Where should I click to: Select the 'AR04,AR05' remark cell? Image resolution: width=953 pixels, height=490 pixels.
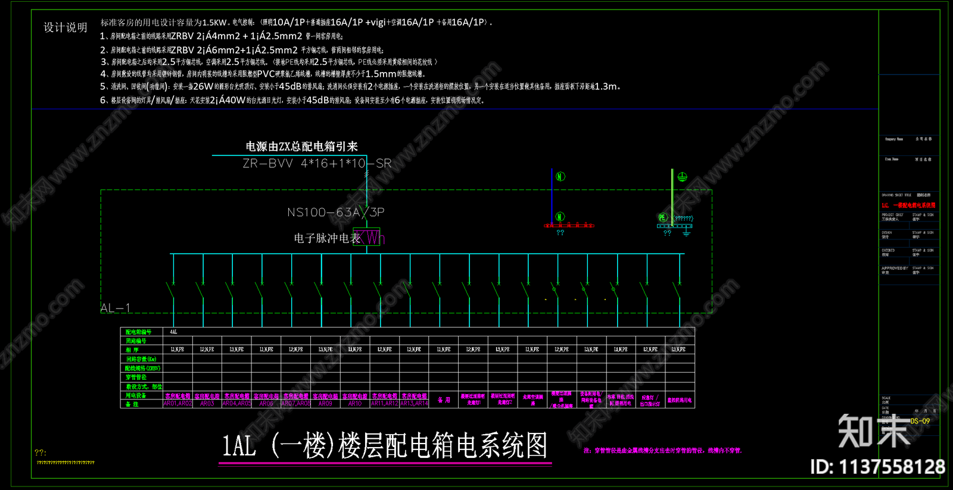point(237,404)
